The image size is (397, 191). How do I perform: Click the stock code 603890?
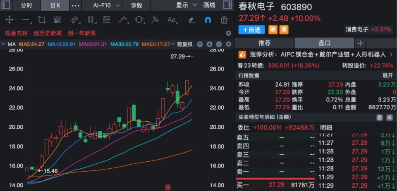296,7
